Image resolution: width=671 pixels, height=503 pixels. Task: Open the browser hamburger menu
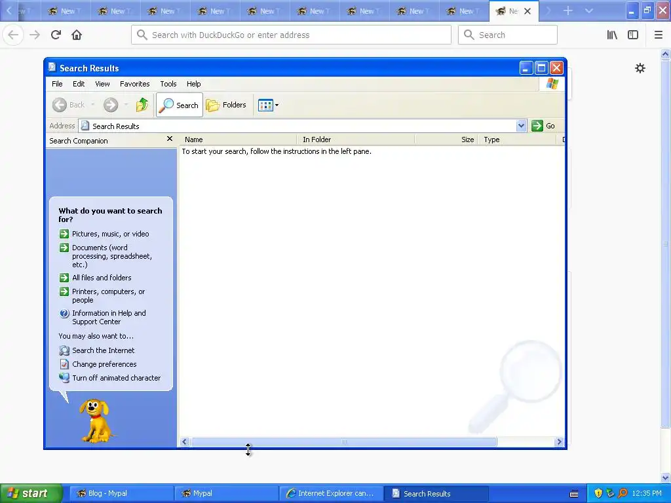(658, 35)
